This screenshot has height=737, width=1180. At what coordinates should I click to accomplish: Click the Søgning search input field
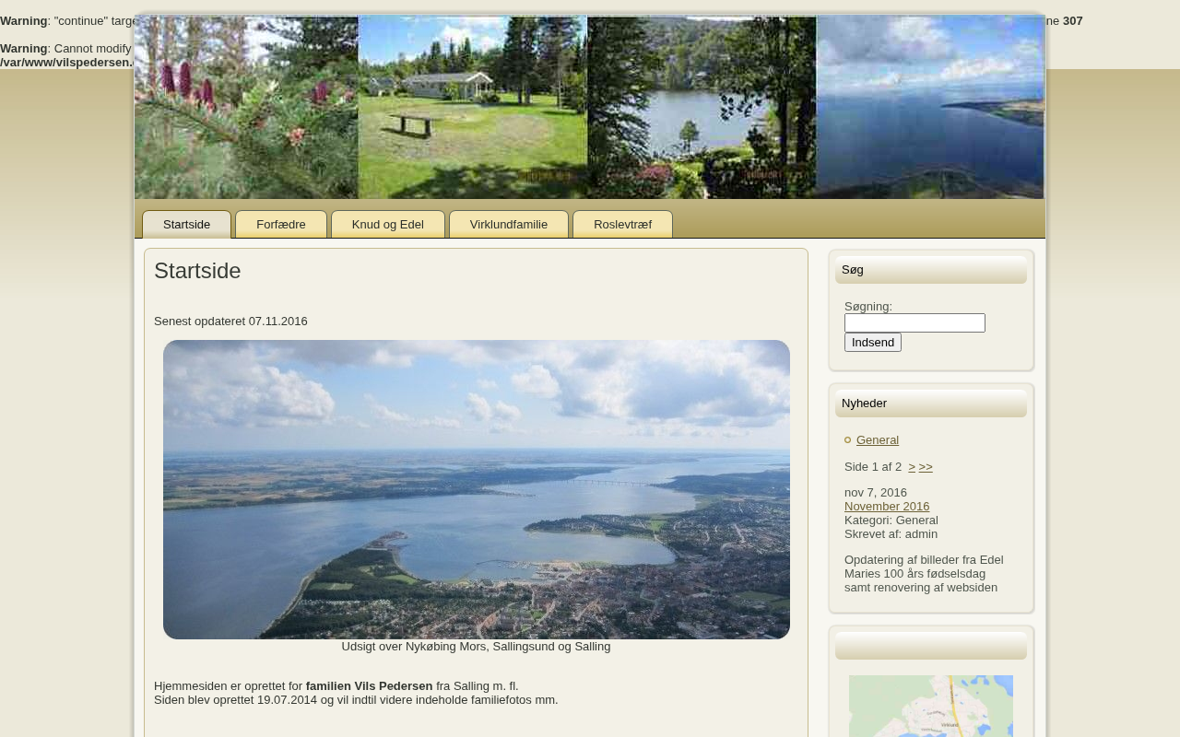pos(914,323)
